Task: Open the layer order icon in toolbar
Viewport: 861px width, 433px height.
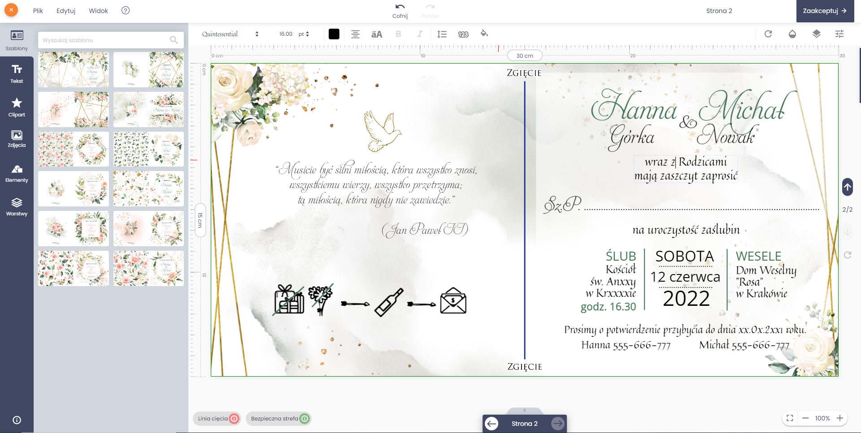Action: pyautogui.click(x=816, y=34)
